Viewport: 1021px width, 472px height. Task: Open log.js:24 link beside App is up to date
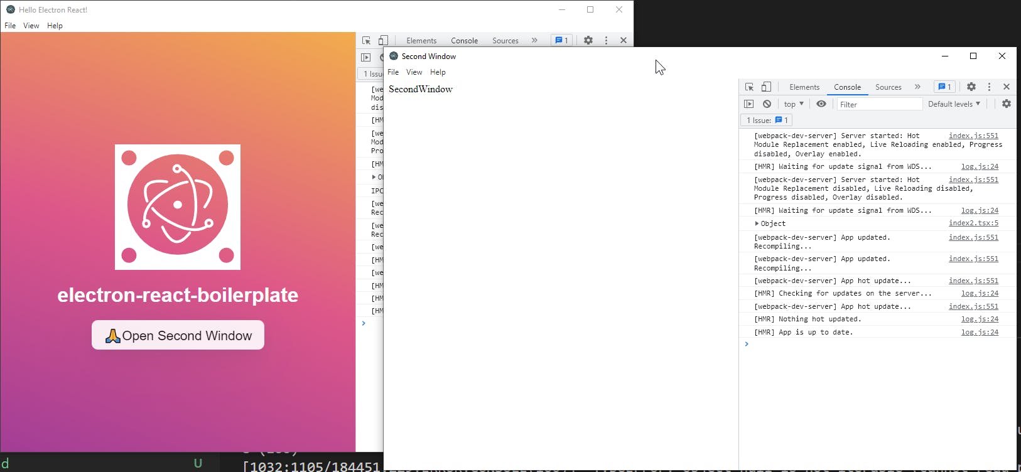click(980, 332)
